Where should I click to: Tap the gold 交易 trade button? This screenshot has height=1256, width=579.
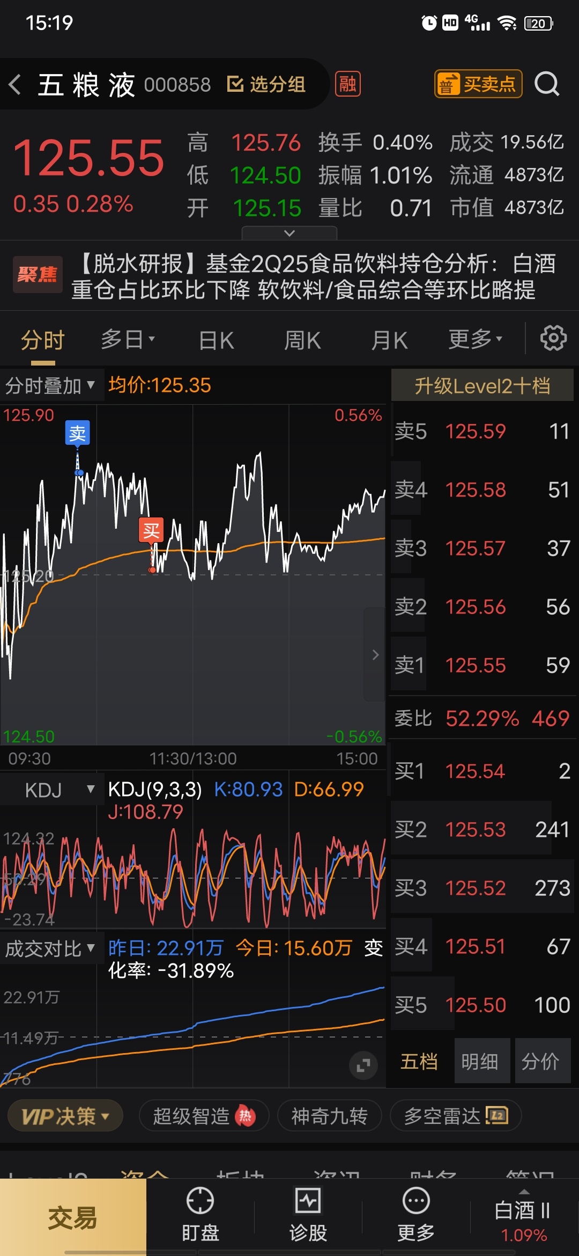coord(73,1217)
